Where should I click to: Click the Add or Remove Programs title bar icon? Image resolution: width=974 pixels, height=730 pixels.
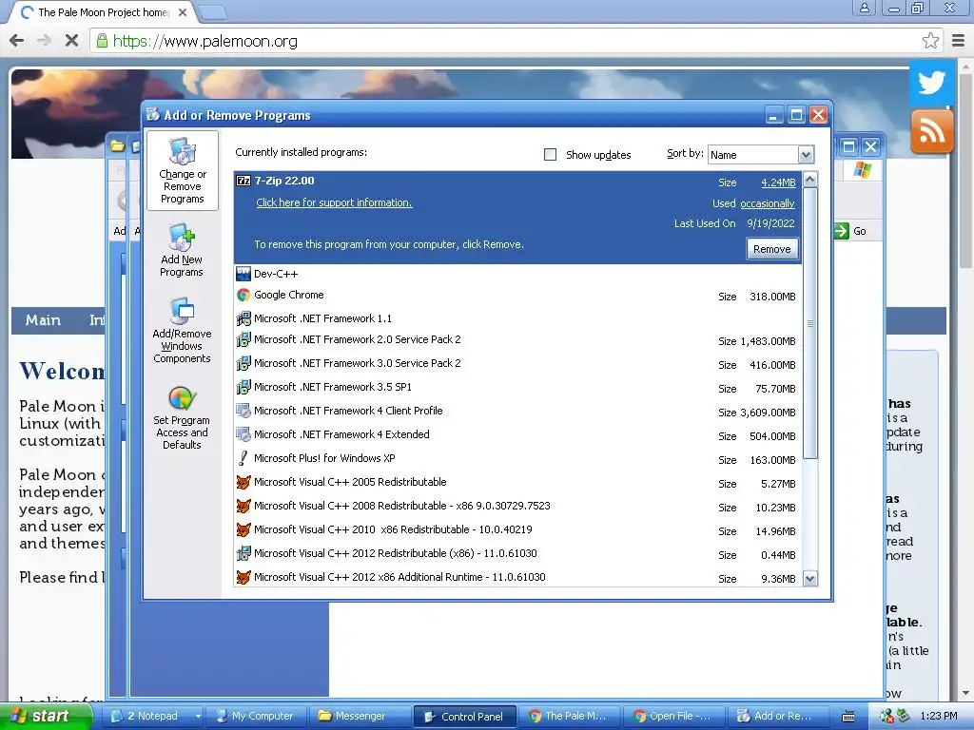153,115
